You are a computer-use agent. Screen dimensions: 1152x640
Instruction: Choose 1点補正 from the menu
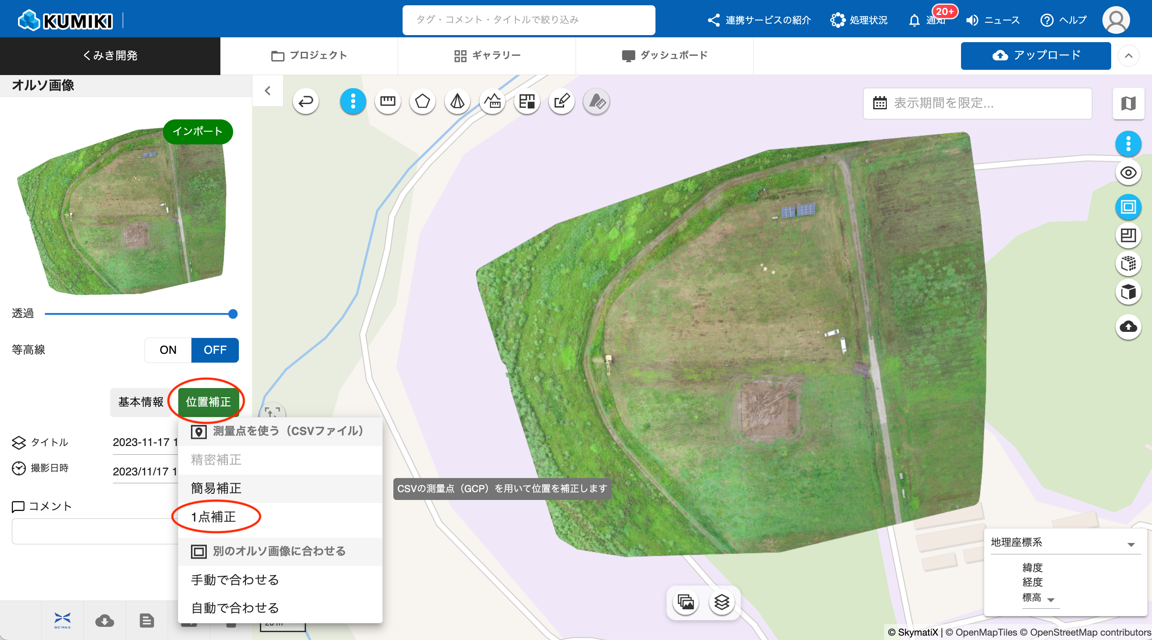[214, 517]
